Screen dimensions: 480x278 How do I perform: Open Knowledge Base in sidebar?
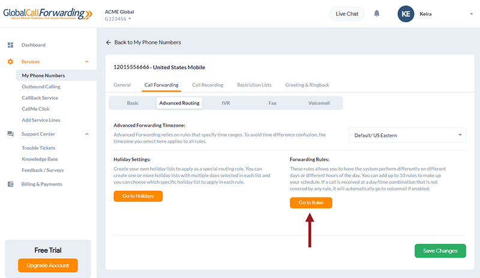tap(40, 159)
